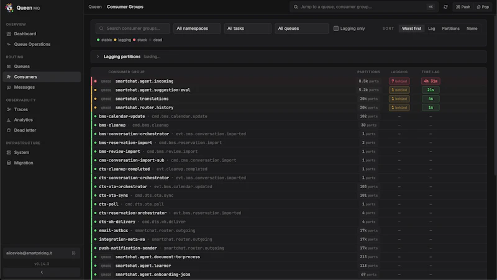
Task: Open the dts-ota-orchestrator group
Action: point(122,187)
